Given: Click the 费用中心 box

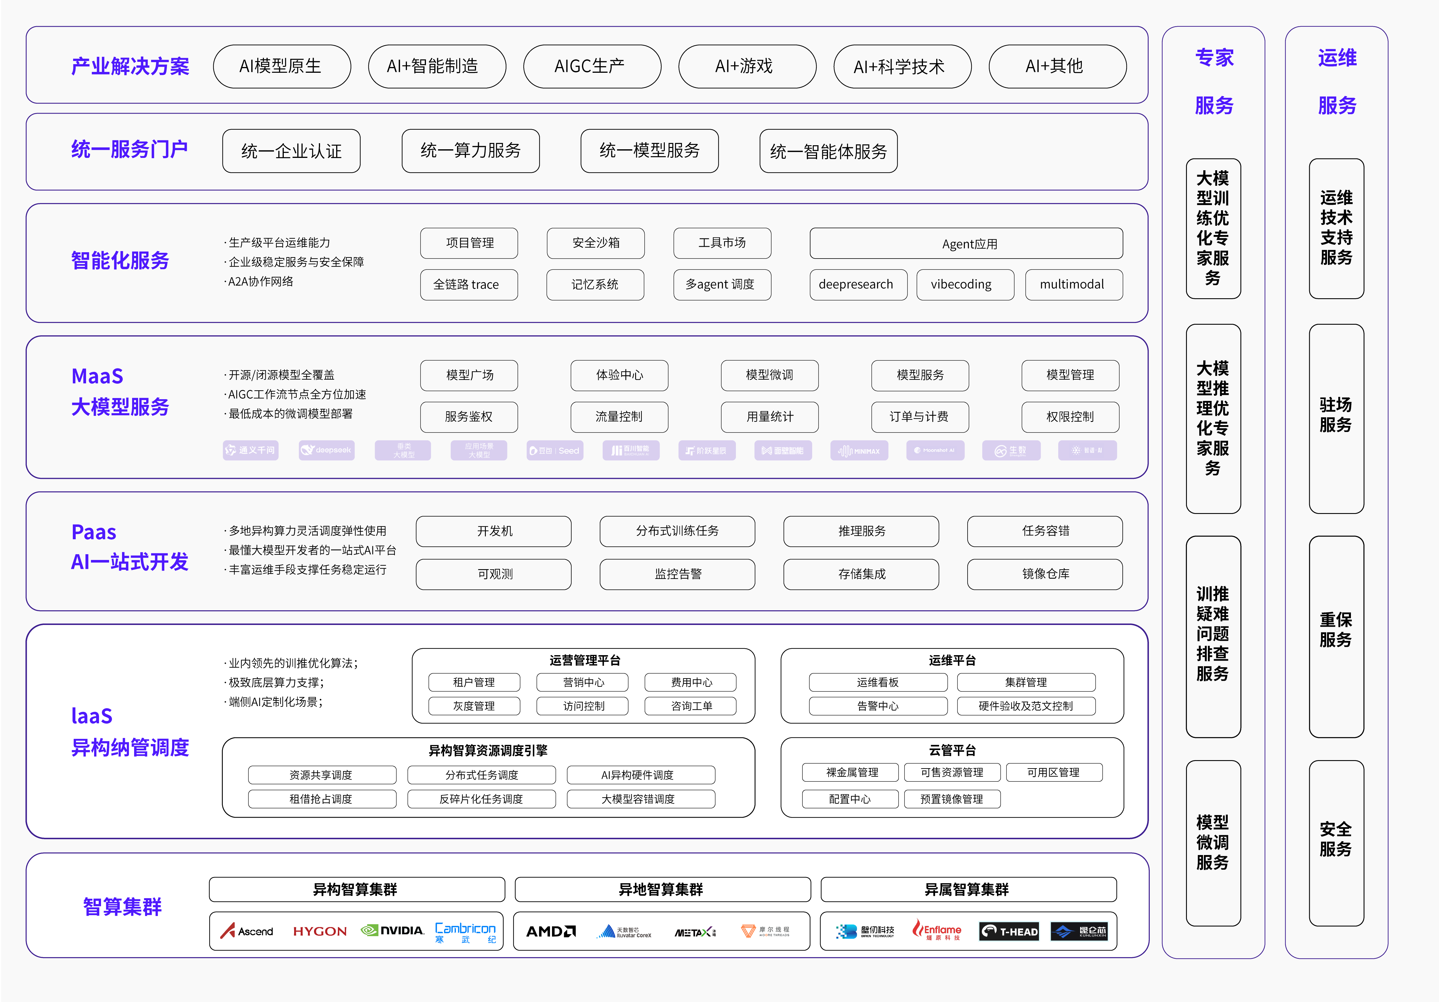Looking at the screenshot, I should click(x=691, y=682).
